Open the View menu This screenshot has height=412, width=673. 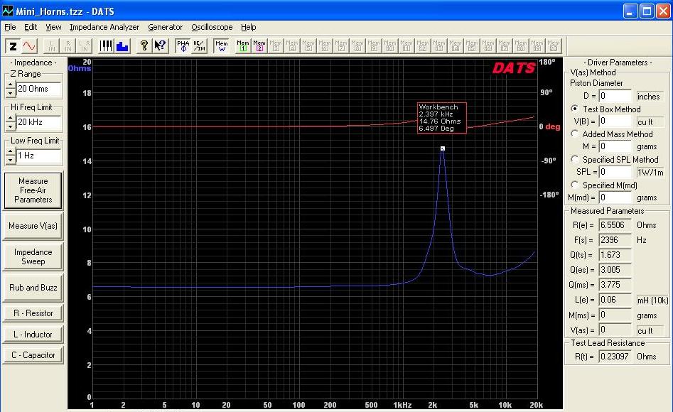point(53,27)
